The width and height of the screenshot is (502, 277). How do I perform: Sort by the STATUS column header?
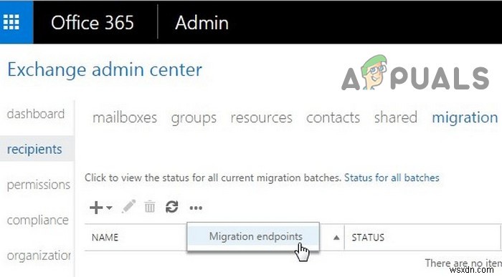368,238
